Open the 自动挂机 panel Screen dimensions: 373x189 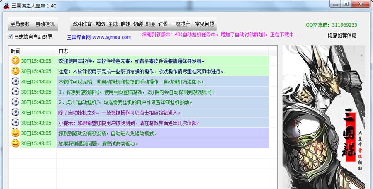point(45,24)
